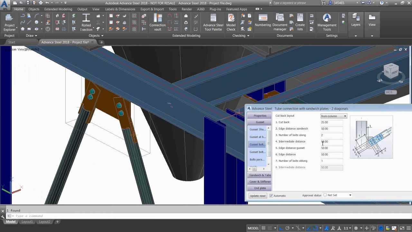Click the Rolled I section tool

point(86,23)
